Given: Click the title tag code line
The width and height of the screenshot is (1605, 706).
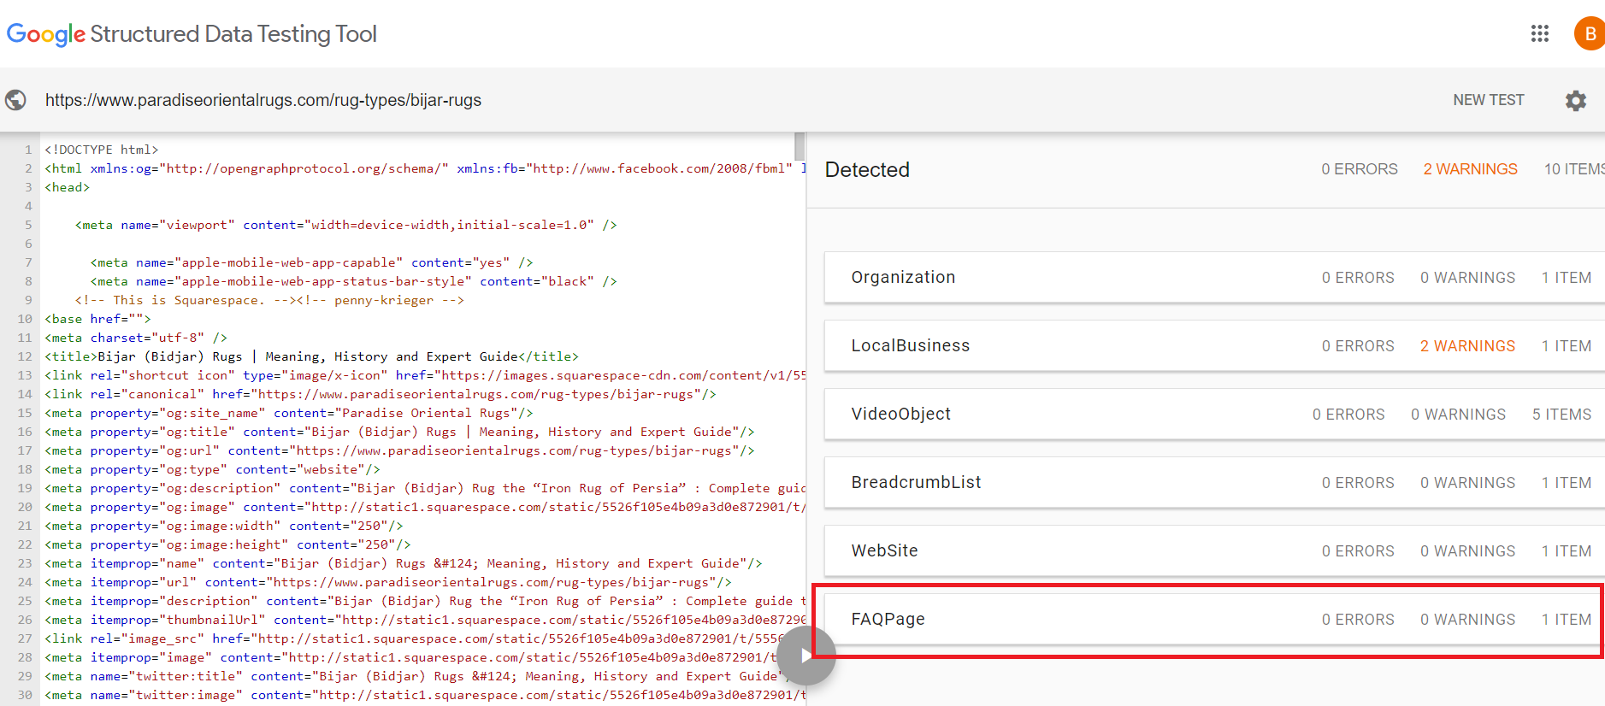Looking at the screenshot, I should 311,356.
